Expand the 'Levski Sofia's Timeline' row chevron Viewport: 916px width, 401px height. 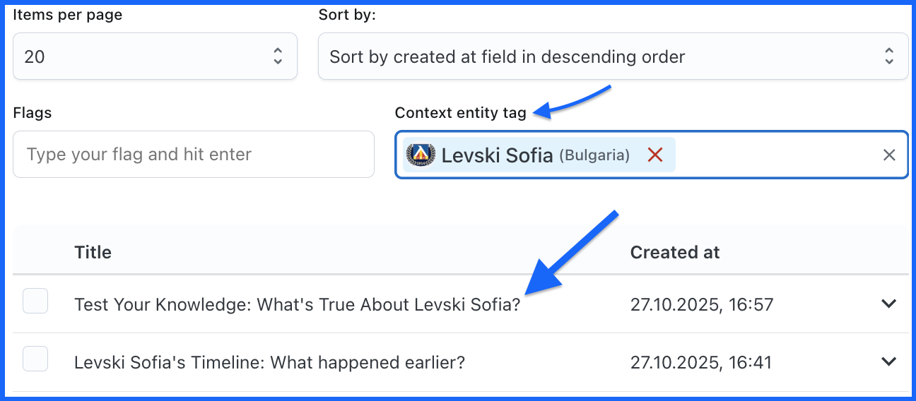click(x=888, y=361)
